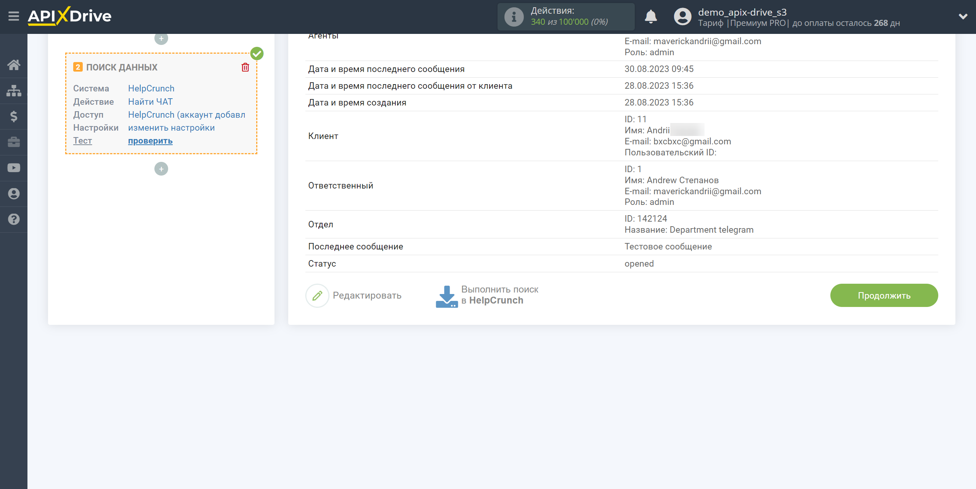
Task: Click the 'Продолжить' button
Action: coord(884,296)
